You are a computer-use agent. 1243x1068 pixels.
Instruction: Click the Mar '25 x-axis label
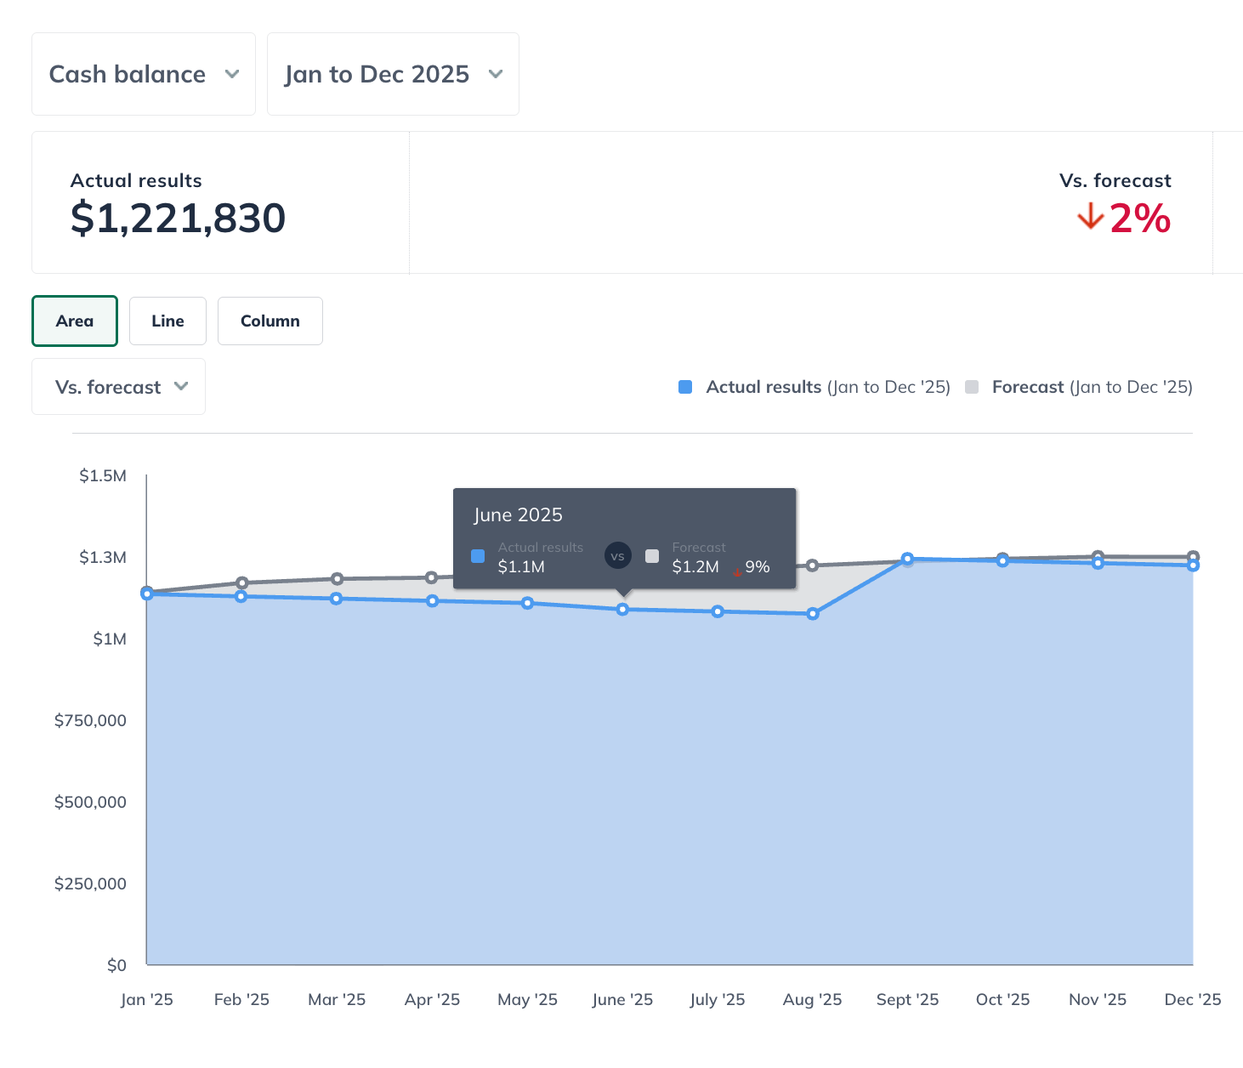coord(337,999)
